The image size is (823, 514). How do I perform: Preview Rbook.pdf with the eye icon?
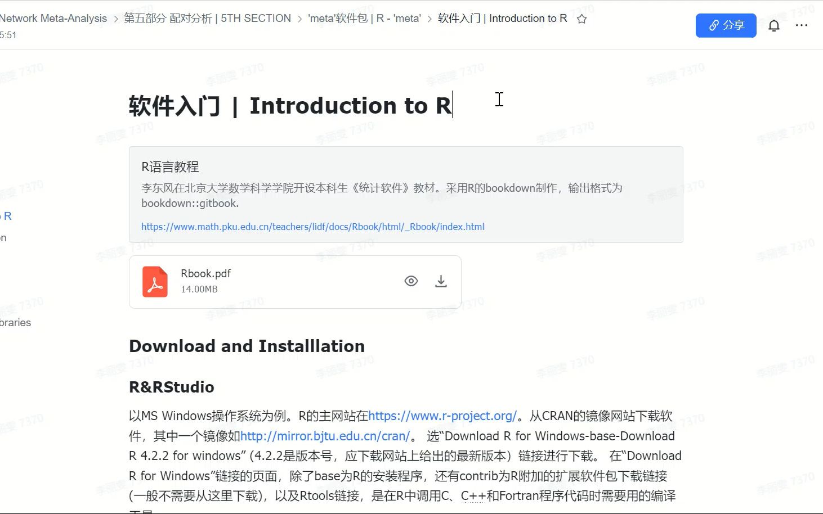point(411,281)
